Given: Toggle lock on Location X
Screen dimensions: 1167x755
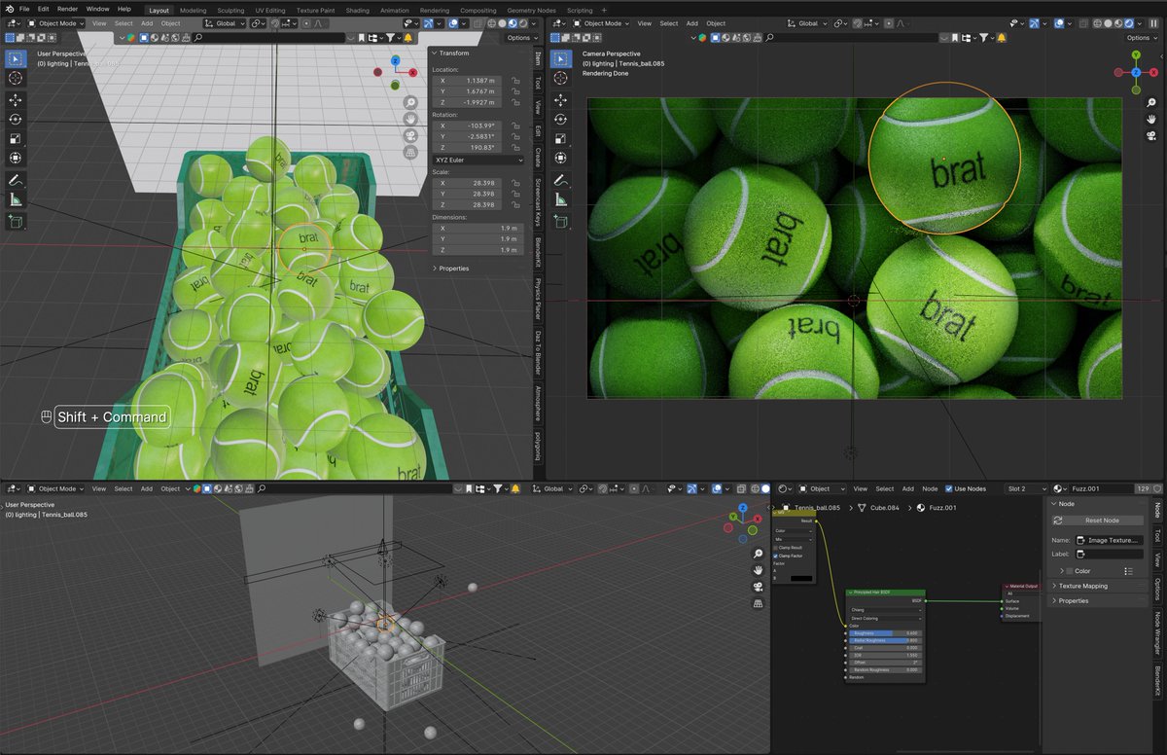Looking at the screenshot, I should (x=515, y=80).
